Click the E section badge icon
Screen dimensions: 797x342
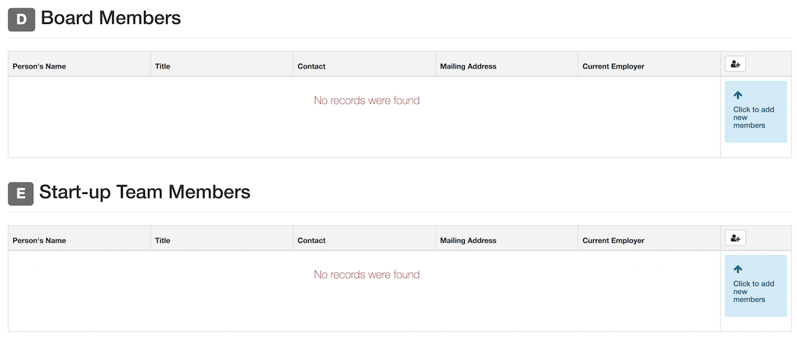(x=21, y=193)
